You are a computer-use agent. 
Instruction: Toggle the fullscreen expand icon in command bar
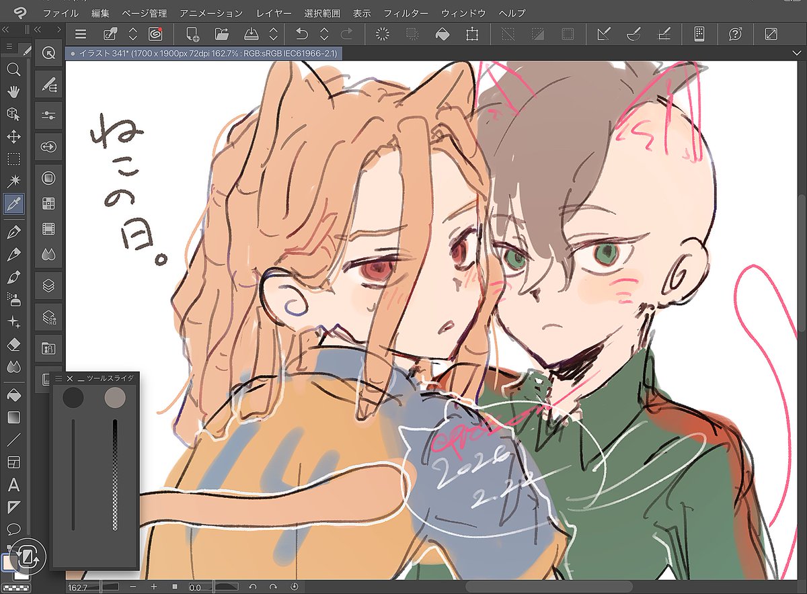click(x=771, y=34)
